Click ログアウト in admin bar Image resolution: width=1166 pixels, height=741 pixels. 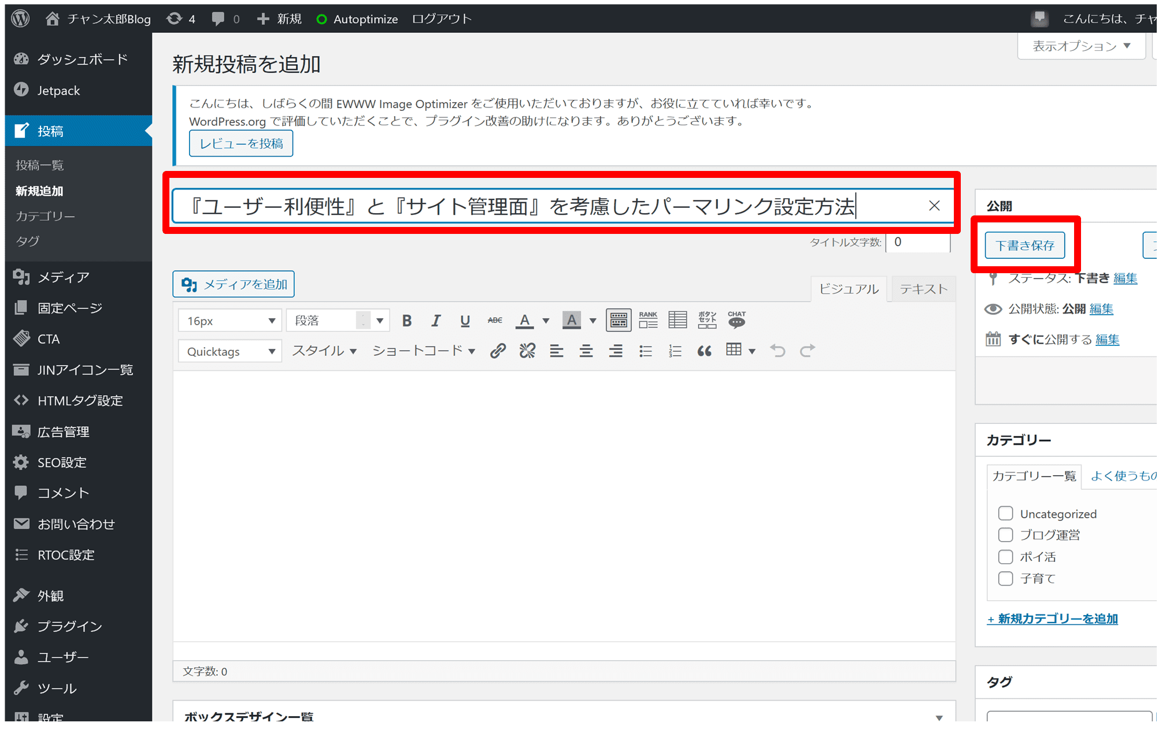pyautogui.click(x=442, y=18)
